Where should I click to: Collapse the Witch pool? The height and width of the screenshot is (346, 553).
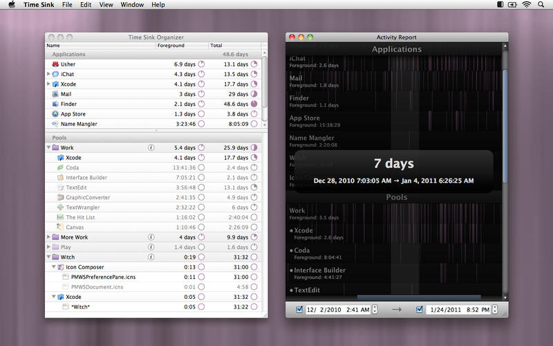tap(48, 257)
